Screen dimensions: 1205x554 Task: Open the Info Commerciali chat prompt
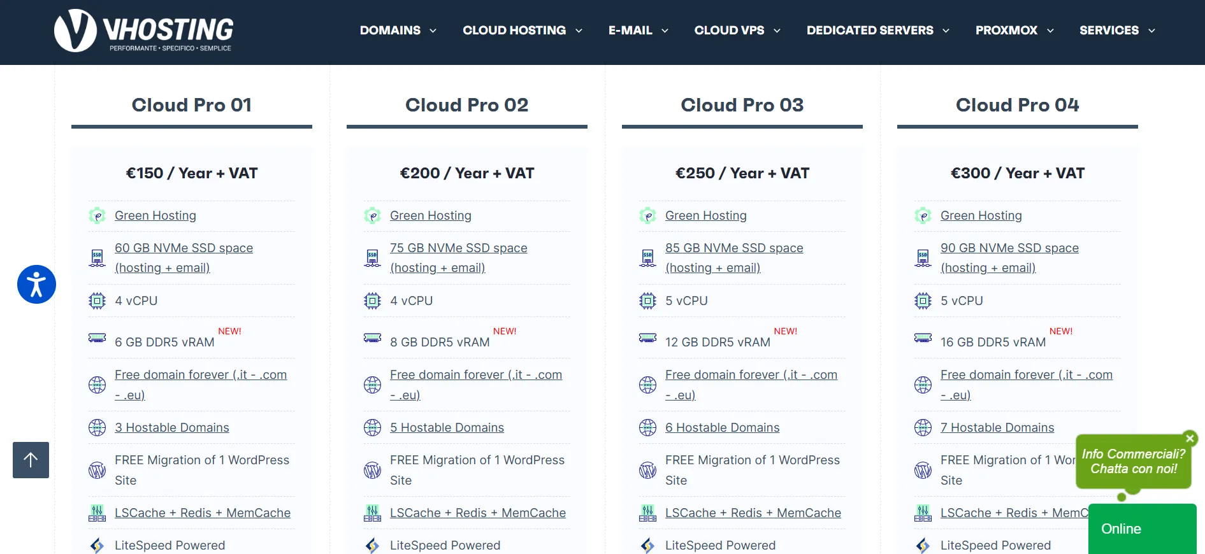tap(1133, 462)
